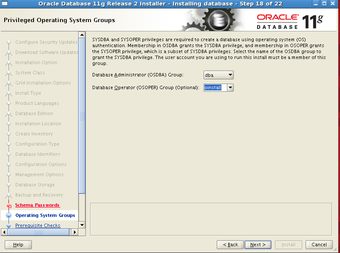Click the 'Database Operator (OSOPER) Group (Optional):' label
This screenshot has width=340, height=253.
tap(146, 88)
